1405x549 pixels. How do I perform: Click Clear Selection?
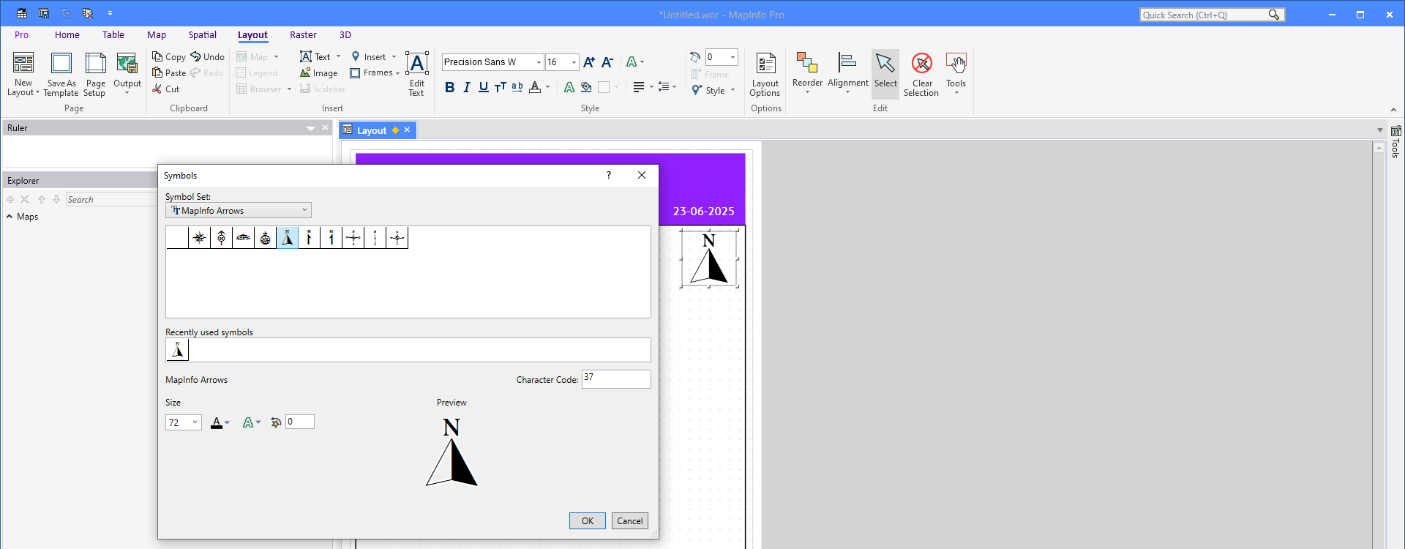(921, 74)
